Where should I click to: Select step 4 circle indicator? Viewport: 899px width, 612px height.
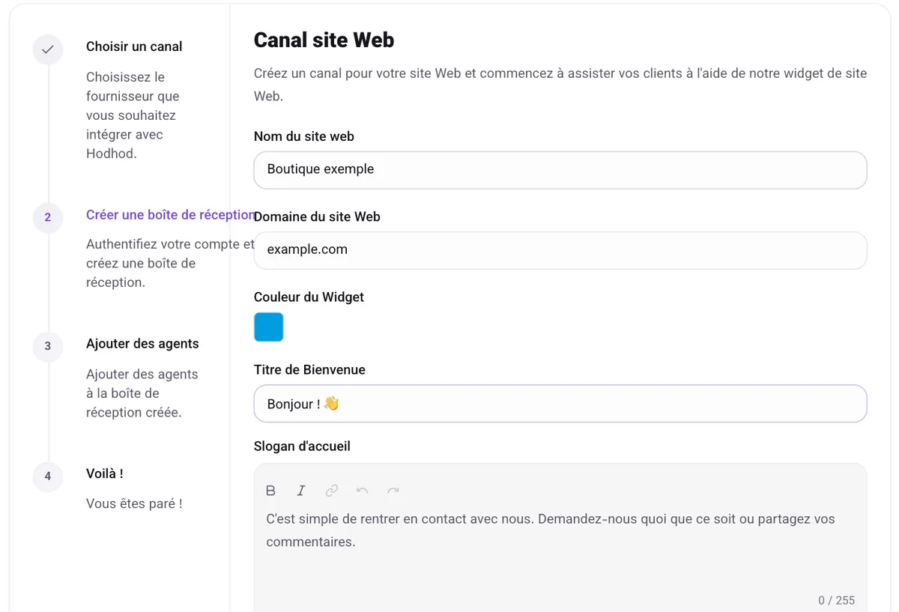tap(48, 476)
